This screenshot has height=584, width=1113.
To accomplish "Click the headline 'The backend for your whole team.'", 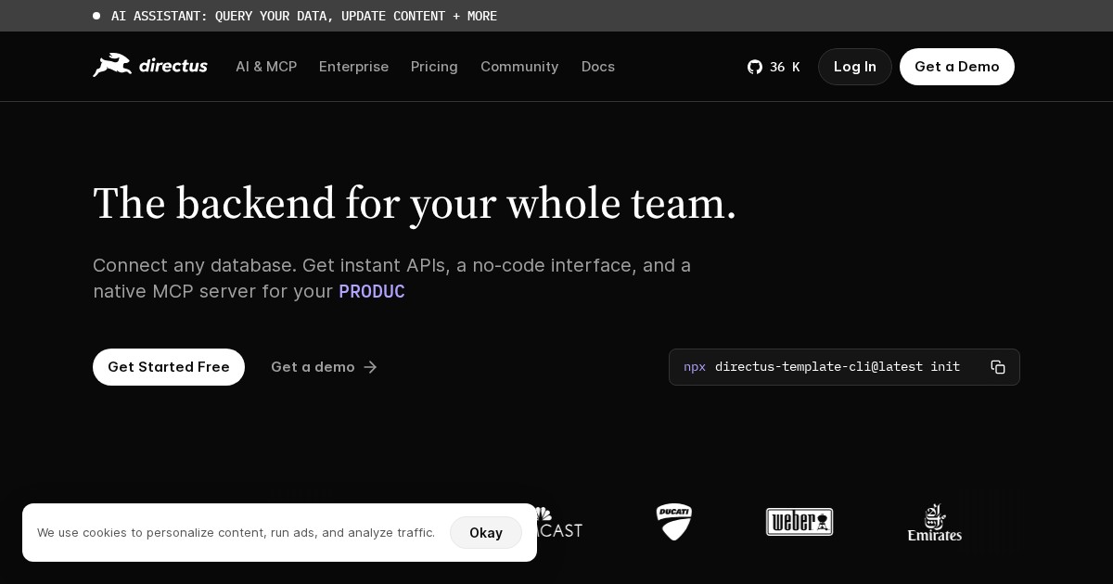I will pyautogui.click(x=415, y=203).
